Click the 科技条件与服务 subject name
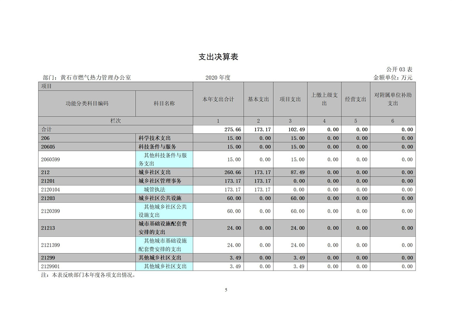The image size is (452, 319). 157,147
